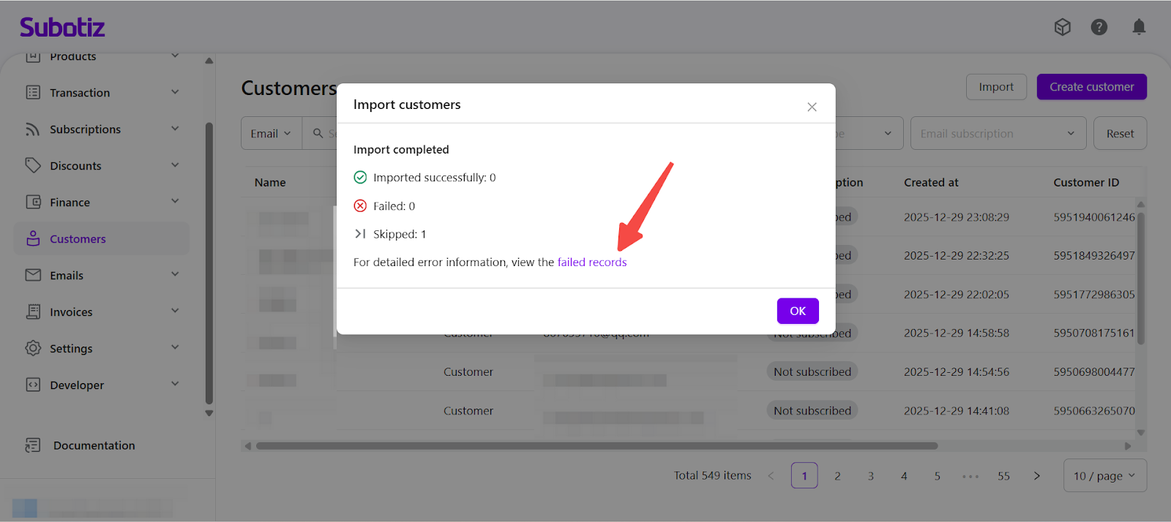Open the 10 / page dropdown
This screenshot has width=1171, height=522.
1104,476
